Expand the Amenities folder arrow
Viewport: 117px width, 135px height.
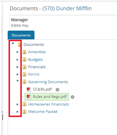pyautogui.click(x=17, y=52)
